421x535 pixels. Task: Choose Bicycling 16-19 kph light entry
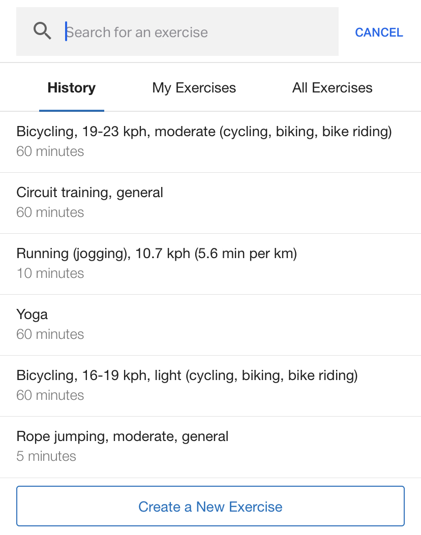187,375
